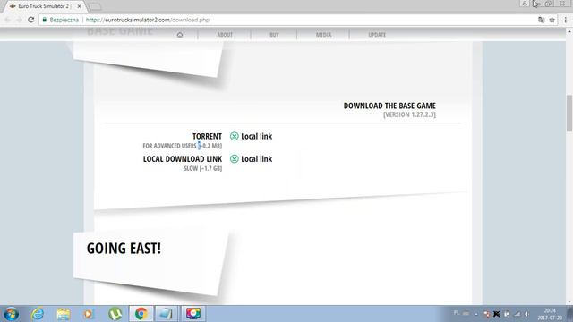Launch Internet Explorer from taskbar

(x=38, y=314)
